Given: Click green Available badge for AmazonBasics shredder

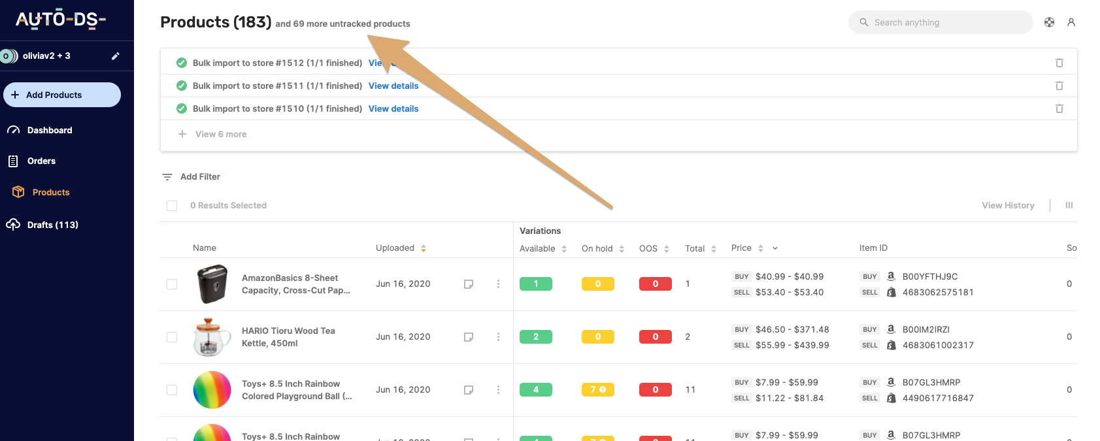Looking at the screenshot, I should [536, 284].
